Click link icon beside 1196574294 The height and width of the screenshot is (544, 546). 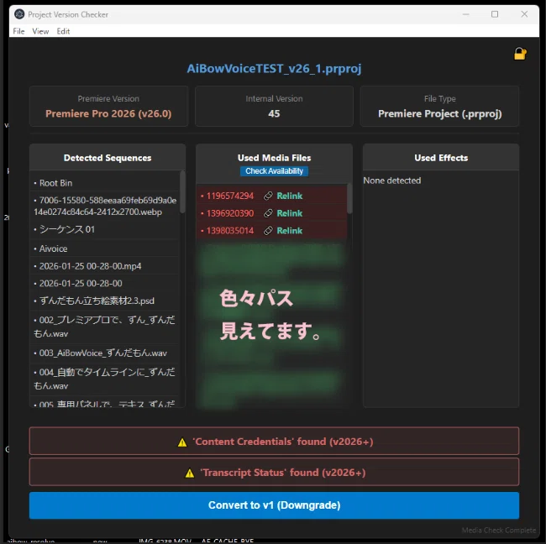[x=268, y=196]
